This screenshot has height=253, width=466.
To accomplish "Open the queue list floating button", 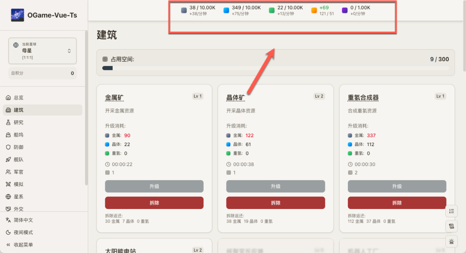I will coord(451,211).
